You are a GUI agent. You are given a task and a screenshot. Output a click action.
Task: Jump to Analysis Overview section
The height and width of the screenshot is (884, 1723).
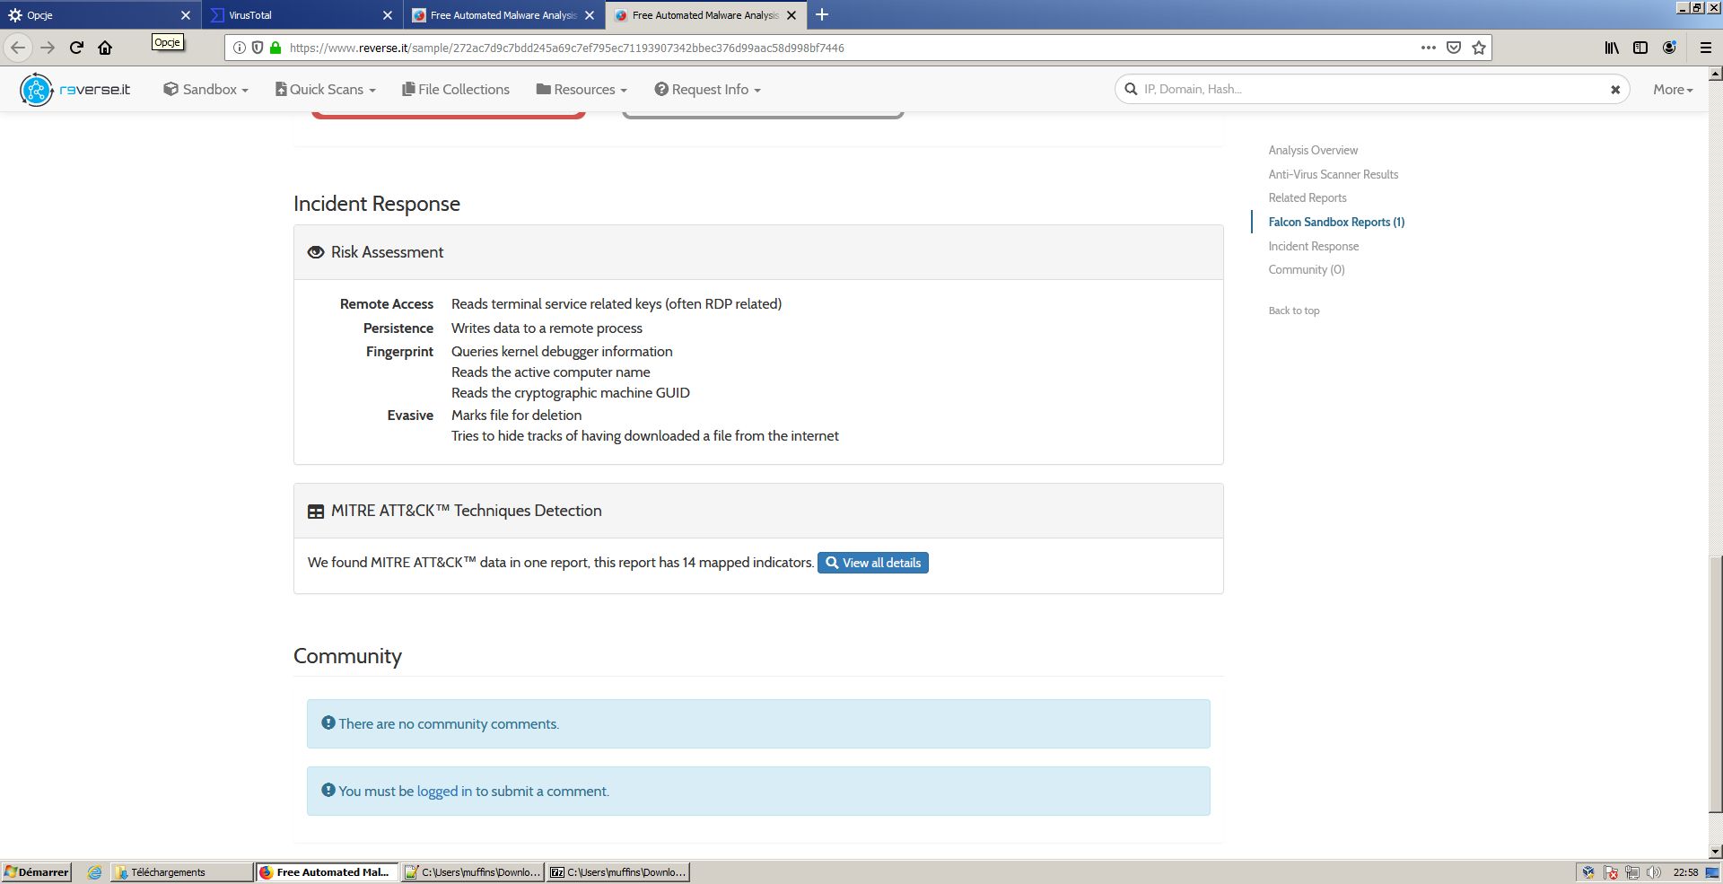pyautogui.click(x=1313, y=150)
